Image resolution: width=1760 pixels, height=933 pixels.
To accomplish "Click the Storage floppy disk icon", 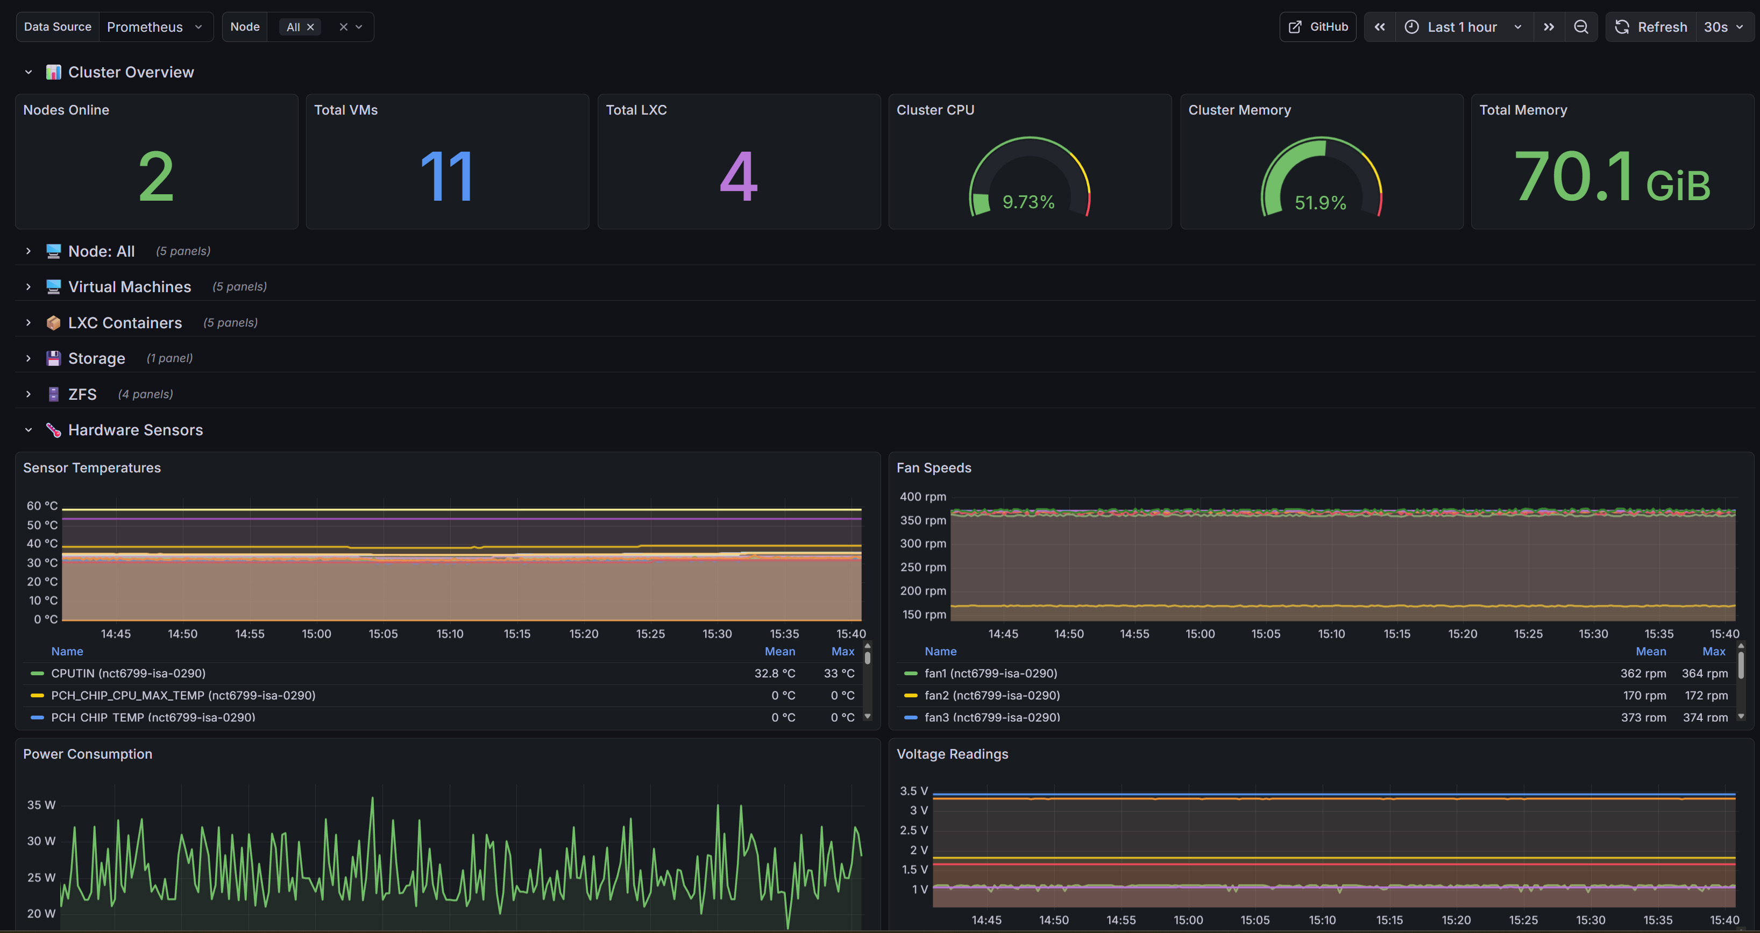I will point(53,358).
